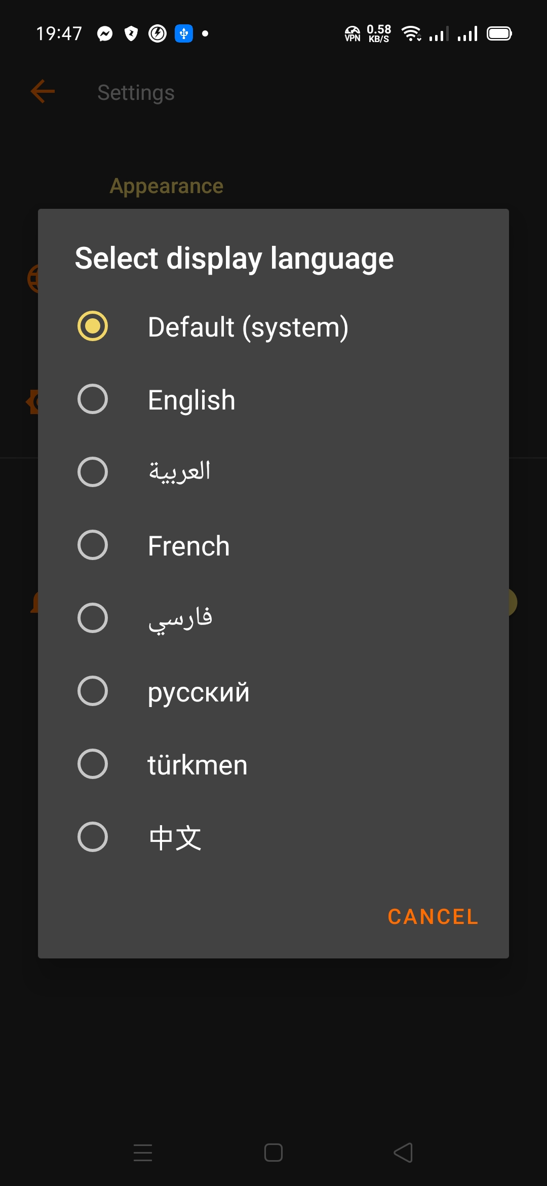
Task: Tap the Wi-Fi signal icon
Action: pos(411,34)
